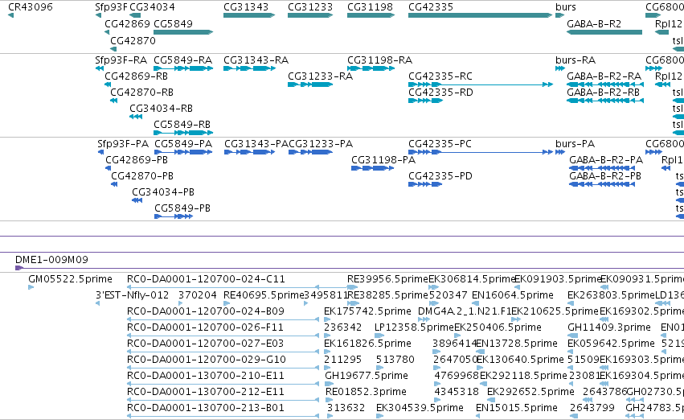Image resolution: width=684 pixels, height=420 pixels.
Task: Click the CG42870-RB transcript label
Action: [141, 92]
